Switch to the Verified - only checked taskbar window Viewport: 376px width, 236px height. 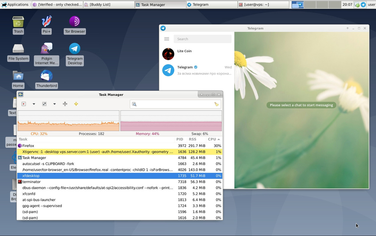click(57, 4)
